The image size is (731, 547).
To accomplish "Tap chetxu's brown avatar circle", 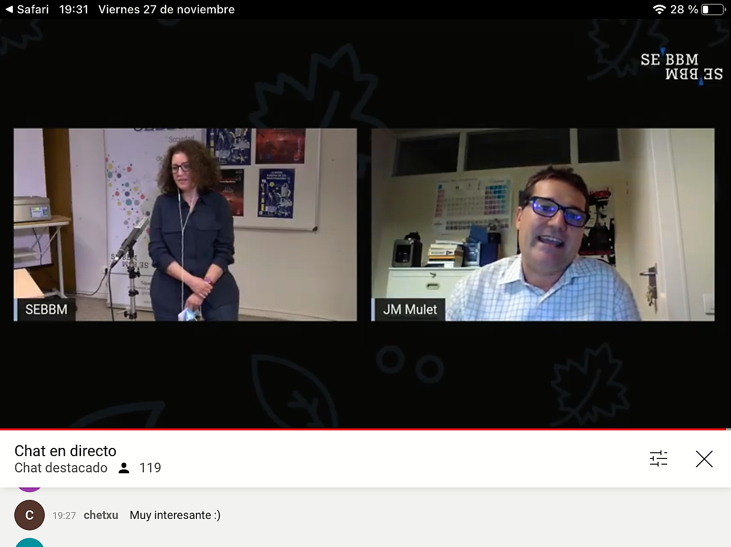I will (x=30, y=515).
